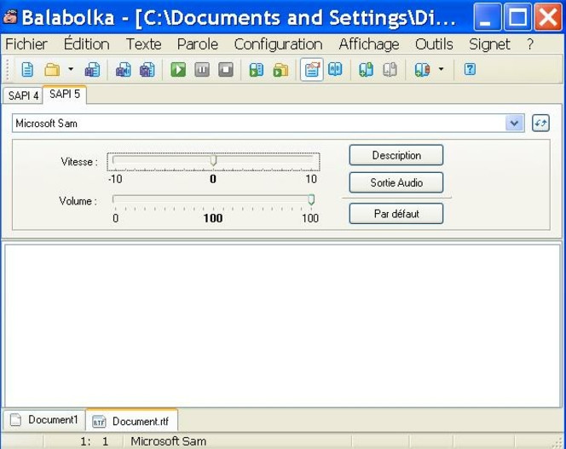The width and height of the screenshot is (566, 449).
Task: Open the pronunciation dictionary open-book icon
Action: 335,69
